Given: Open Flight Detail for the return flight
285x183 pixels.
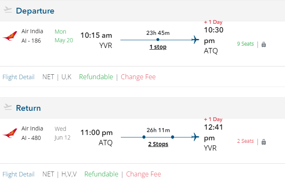Looking at the screenshot, I should pyautogui.click(x=18, y=174).
